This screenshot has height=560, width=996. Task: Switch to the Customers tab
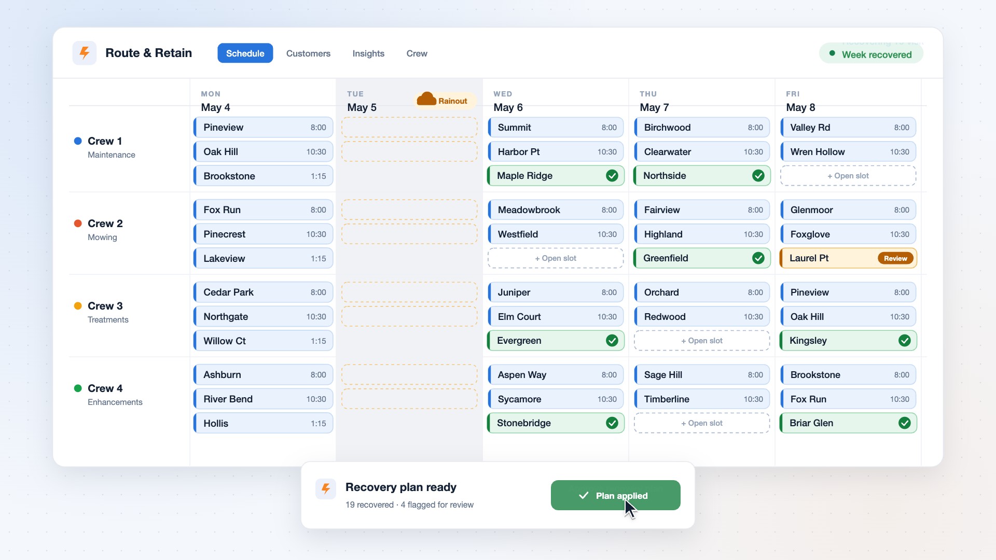click(308, 53)
